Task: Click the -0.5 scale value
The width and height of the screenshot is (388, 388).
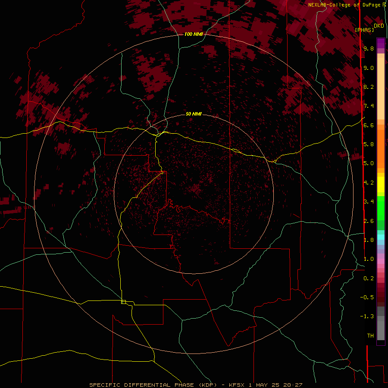Action: pos(367,297)
